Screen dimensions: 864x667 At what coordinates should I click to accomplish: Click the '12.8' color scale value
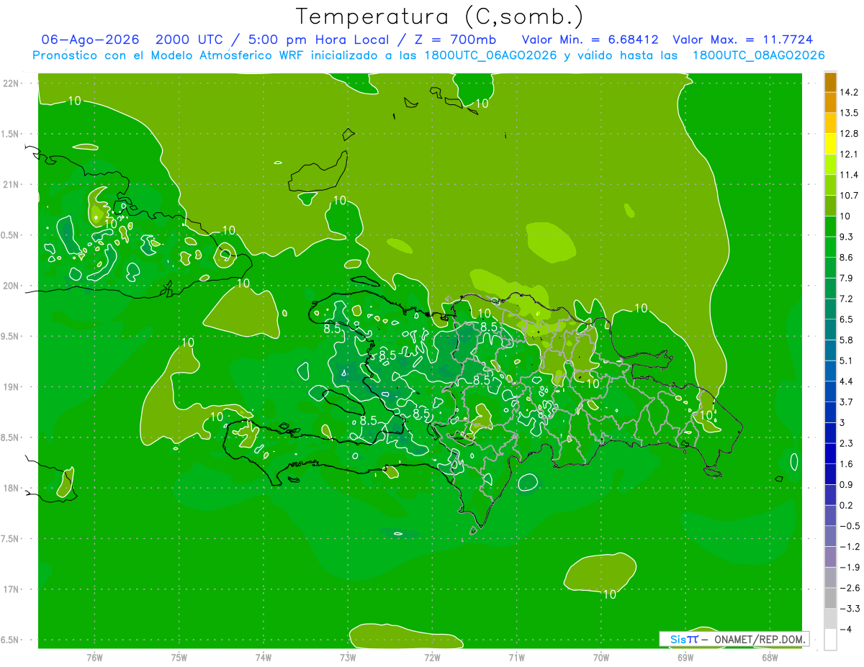point(849,134)
